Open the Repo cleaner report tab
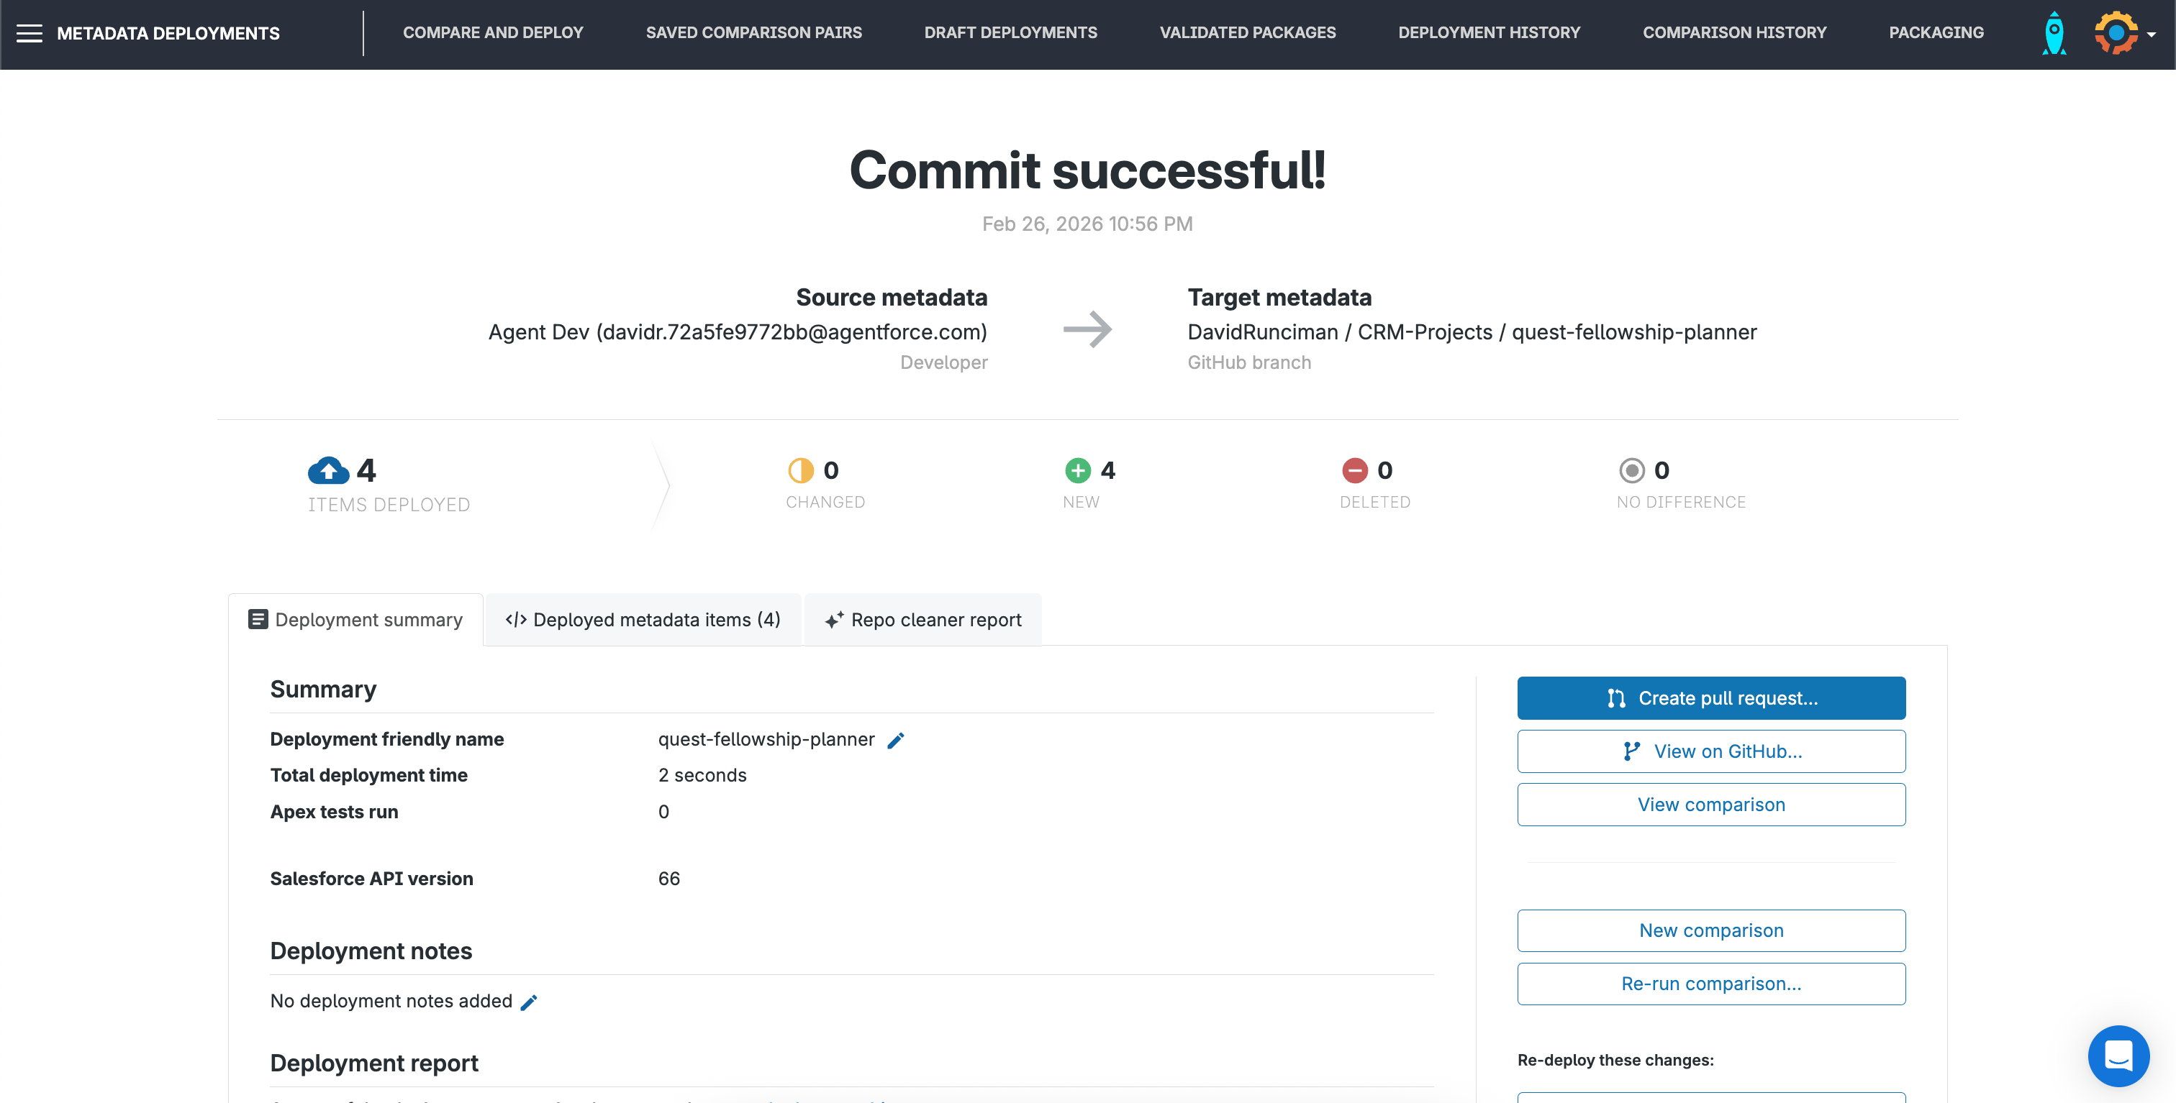This screenshot has height=1103, width=2176. tap(922, 618)
